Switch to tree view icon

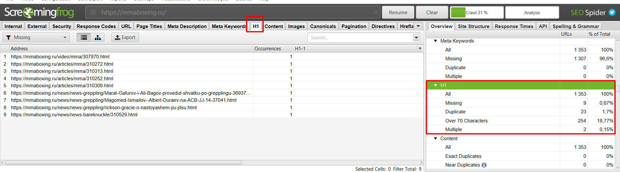[98, 37]
